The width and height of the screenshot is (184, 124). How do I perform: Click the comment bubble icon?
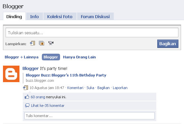coord(27,106)
